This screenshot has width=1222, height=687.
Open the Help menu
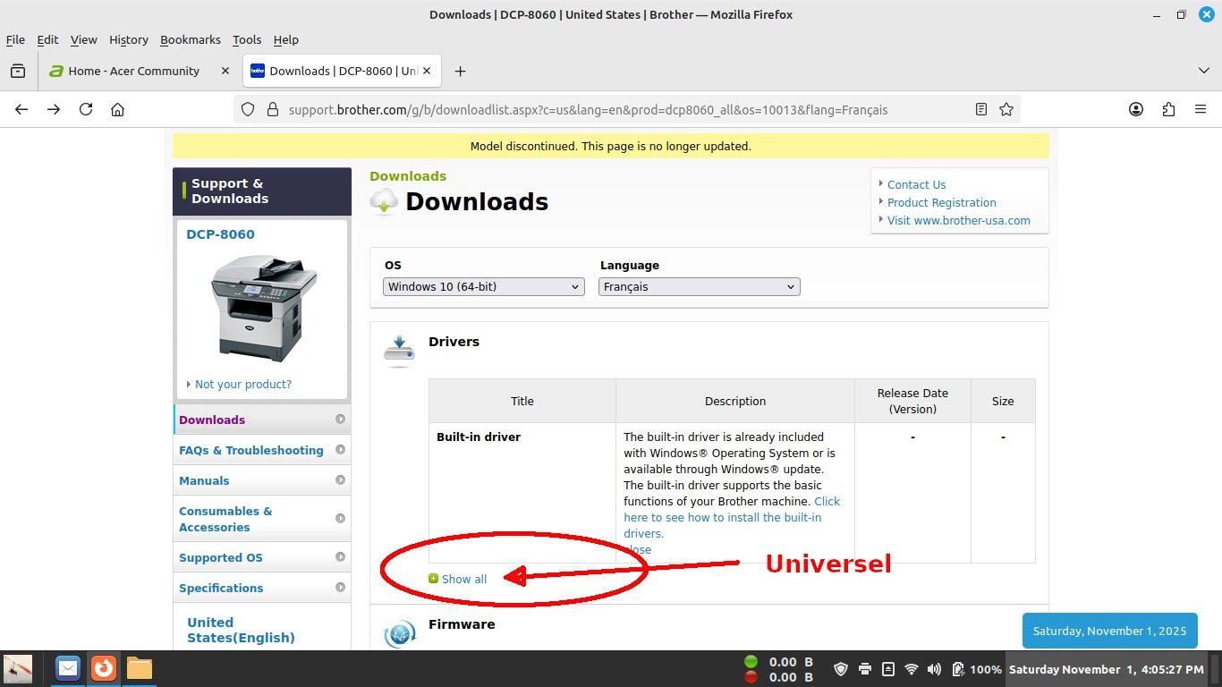pyautogui.click(x=286, y=39)
